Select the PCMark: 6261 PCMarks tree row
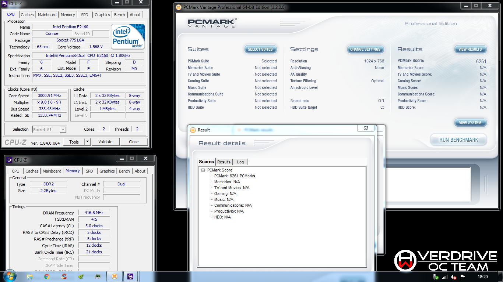The image size is (503, 282). pos(235,176)
